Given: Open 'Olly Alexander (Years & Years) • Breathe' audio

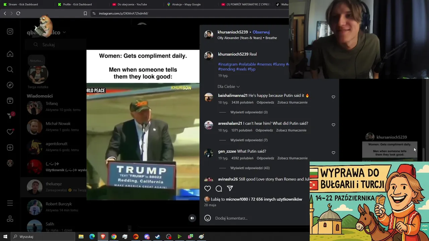Looking at the screenshot, I should (247, 38).
